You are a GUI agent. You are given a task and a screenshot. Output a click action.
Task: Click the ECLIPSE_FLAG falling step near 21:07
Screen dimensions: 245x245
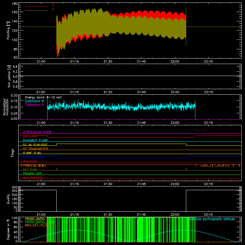(57, 157)
